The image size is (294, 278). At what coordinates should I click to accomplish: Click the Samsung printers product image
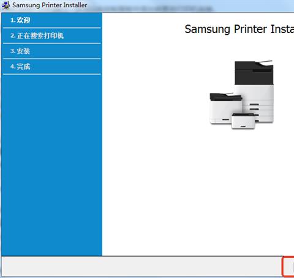pos(241,95)
